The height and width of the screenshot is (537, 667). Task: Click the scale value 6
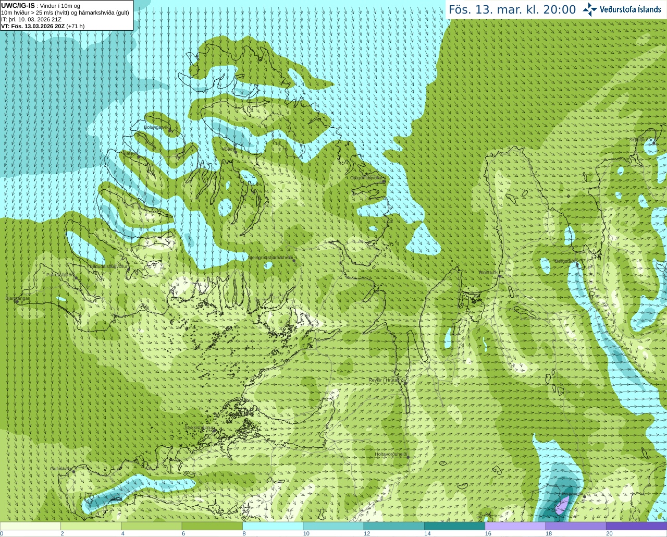(x=183, y=533)
